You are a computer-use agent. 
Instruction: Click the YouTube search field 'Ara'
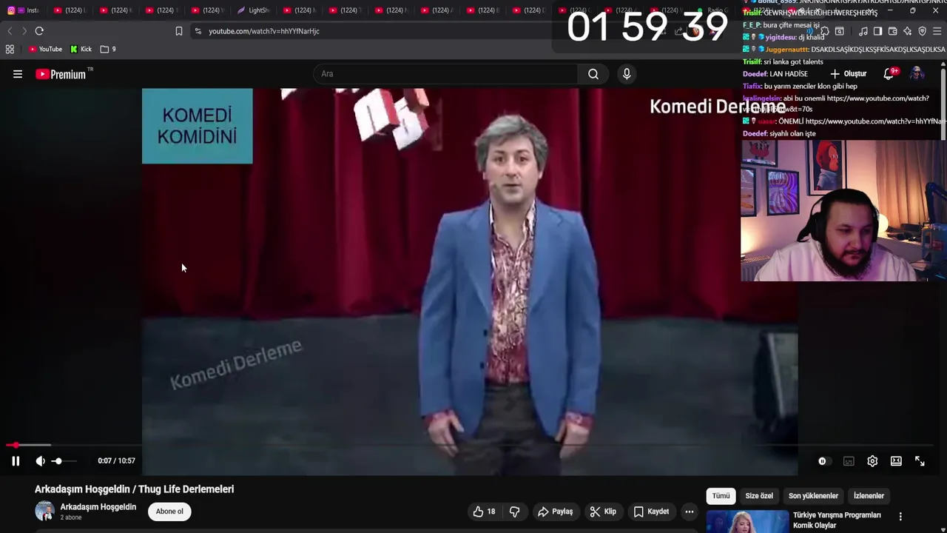(445, 74)
